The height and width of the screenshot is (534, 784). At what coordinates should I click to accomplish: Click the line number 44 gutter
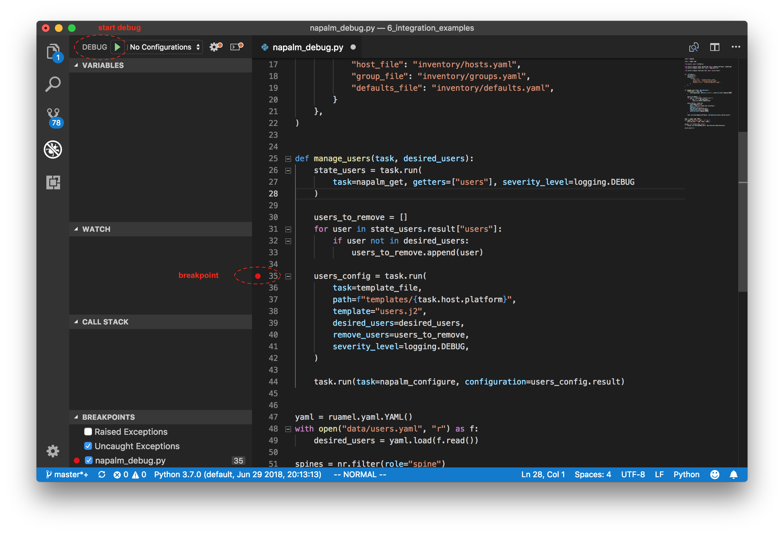click(x=273, y=382)
